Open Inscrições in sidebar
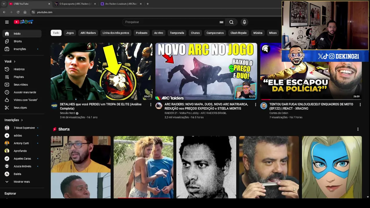 22,49
